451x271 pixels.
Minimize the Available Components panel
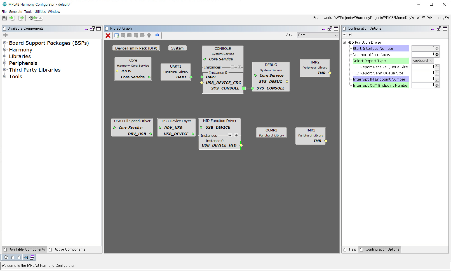coord(86,29)
